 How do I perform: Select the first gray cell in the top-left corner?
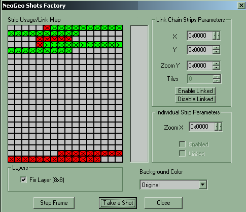[11, 28]
